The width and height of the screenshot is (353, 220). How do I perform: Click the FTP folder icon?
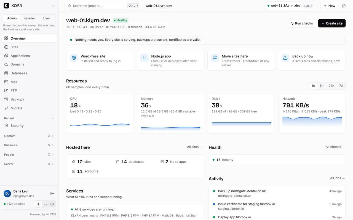click(6, 90)
